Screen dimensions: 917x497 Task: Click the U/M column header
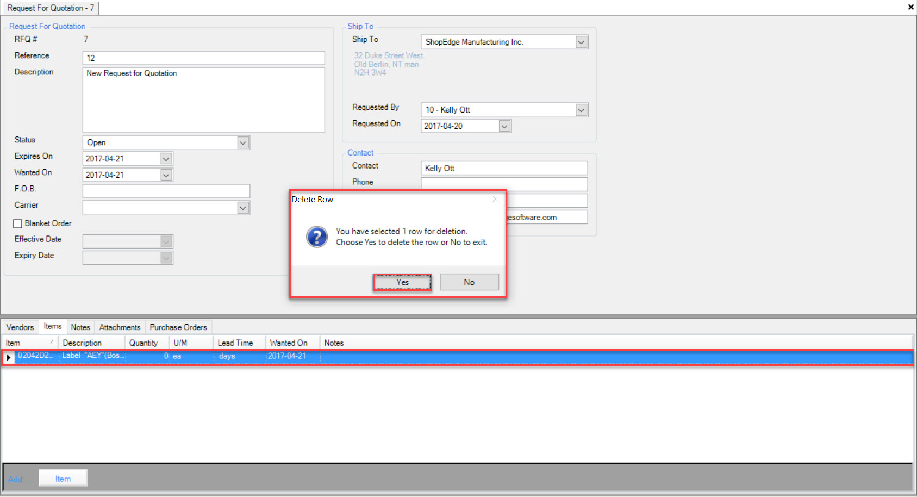pyautogui.click(x=191, y=343)
